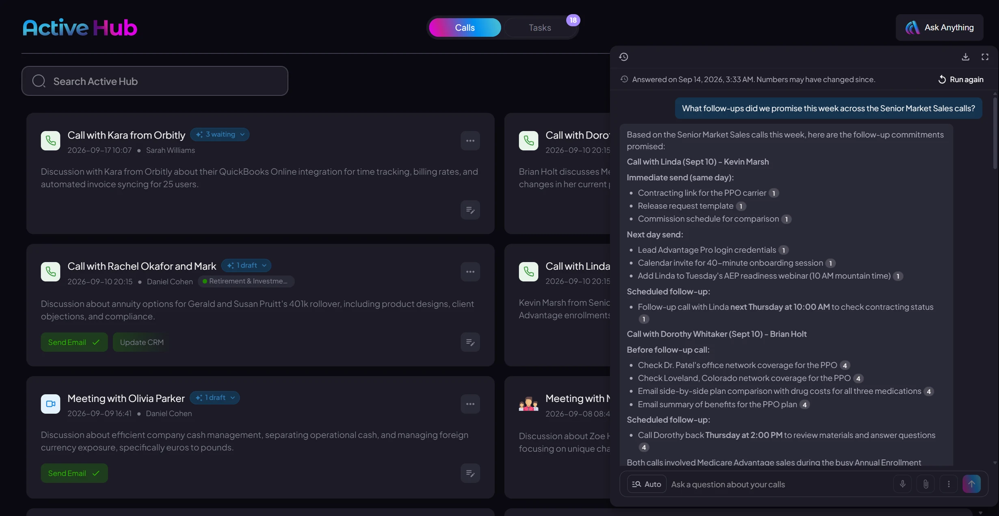999x516 pixels.
Task: Expand the chat panel to fullscreen
Action: coord(985,57)
